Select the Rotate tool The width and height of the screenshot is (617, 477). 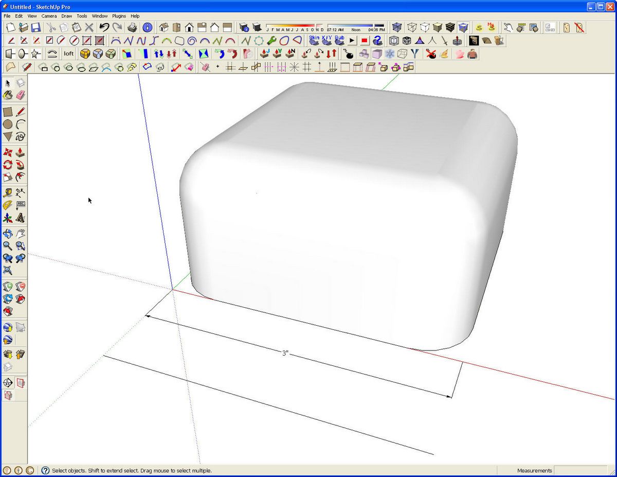click(8, 165)
